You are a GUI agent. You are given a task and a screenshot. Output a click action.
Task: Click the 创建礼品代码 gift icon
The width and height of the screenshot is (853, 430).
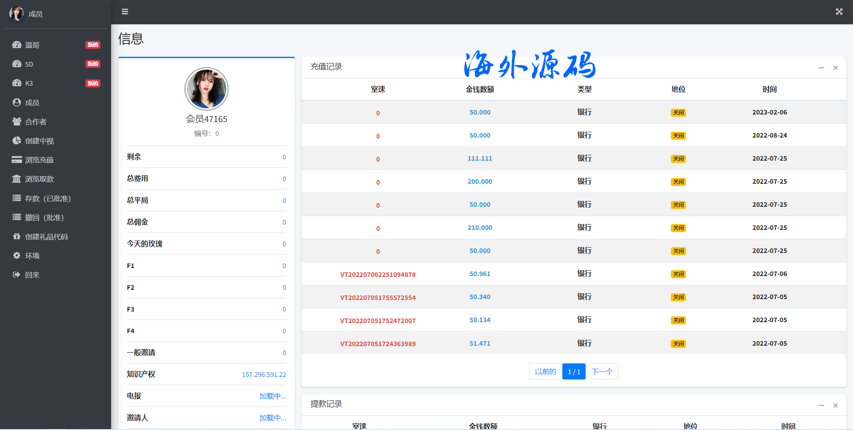[x=17, y=237]
